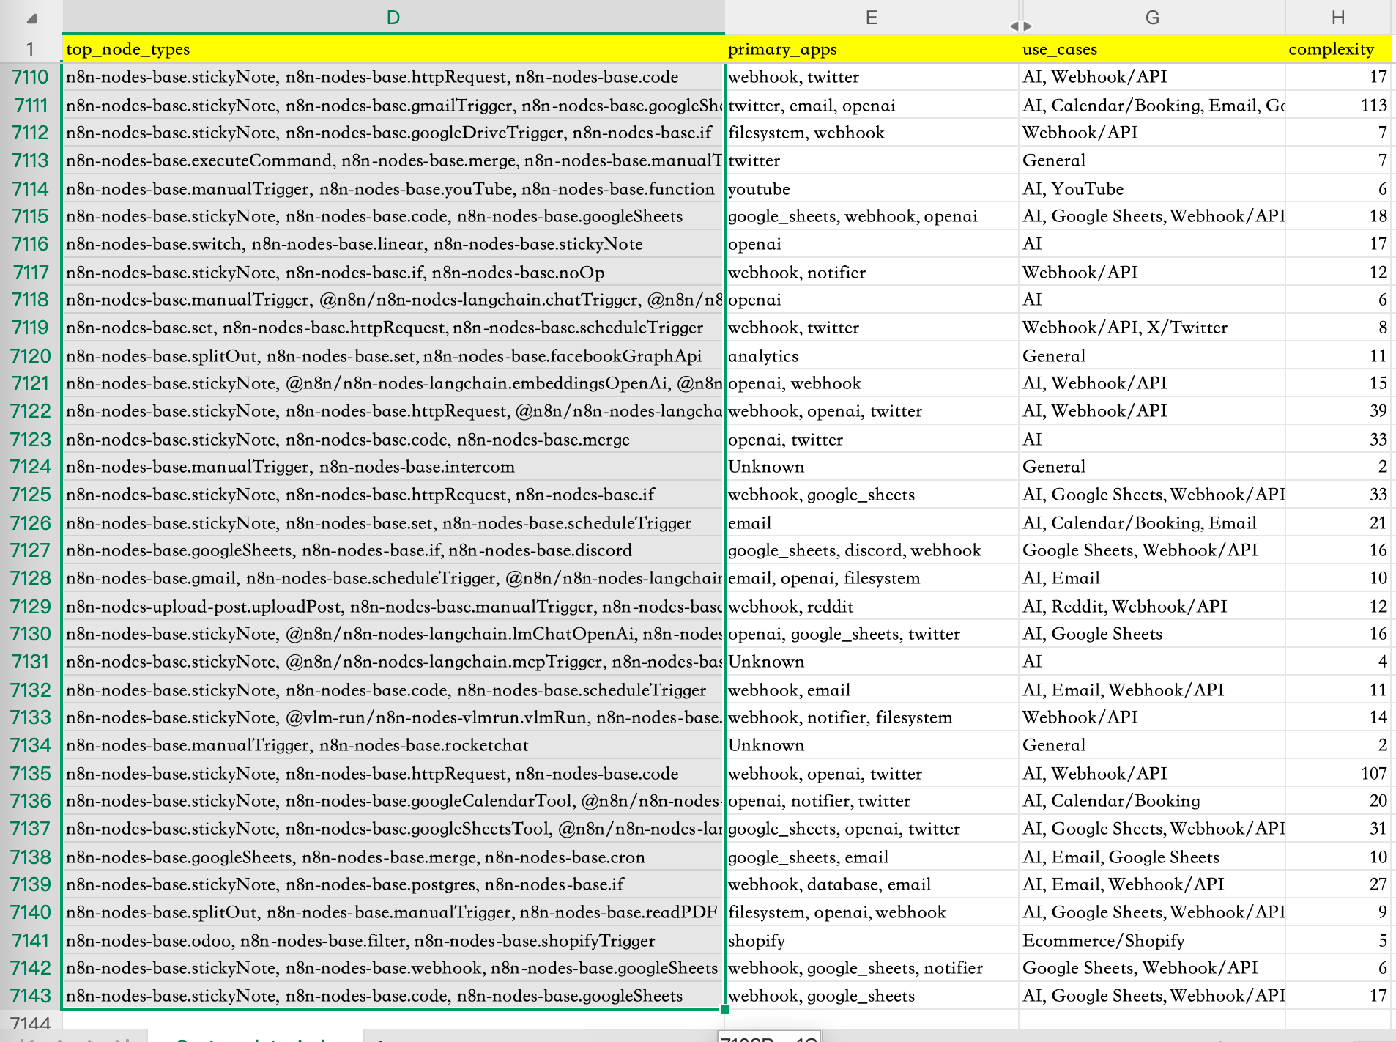Screen dimensions: 1396x1042
Task: Select row 7143 by clicking its row number
Action: 30,996
